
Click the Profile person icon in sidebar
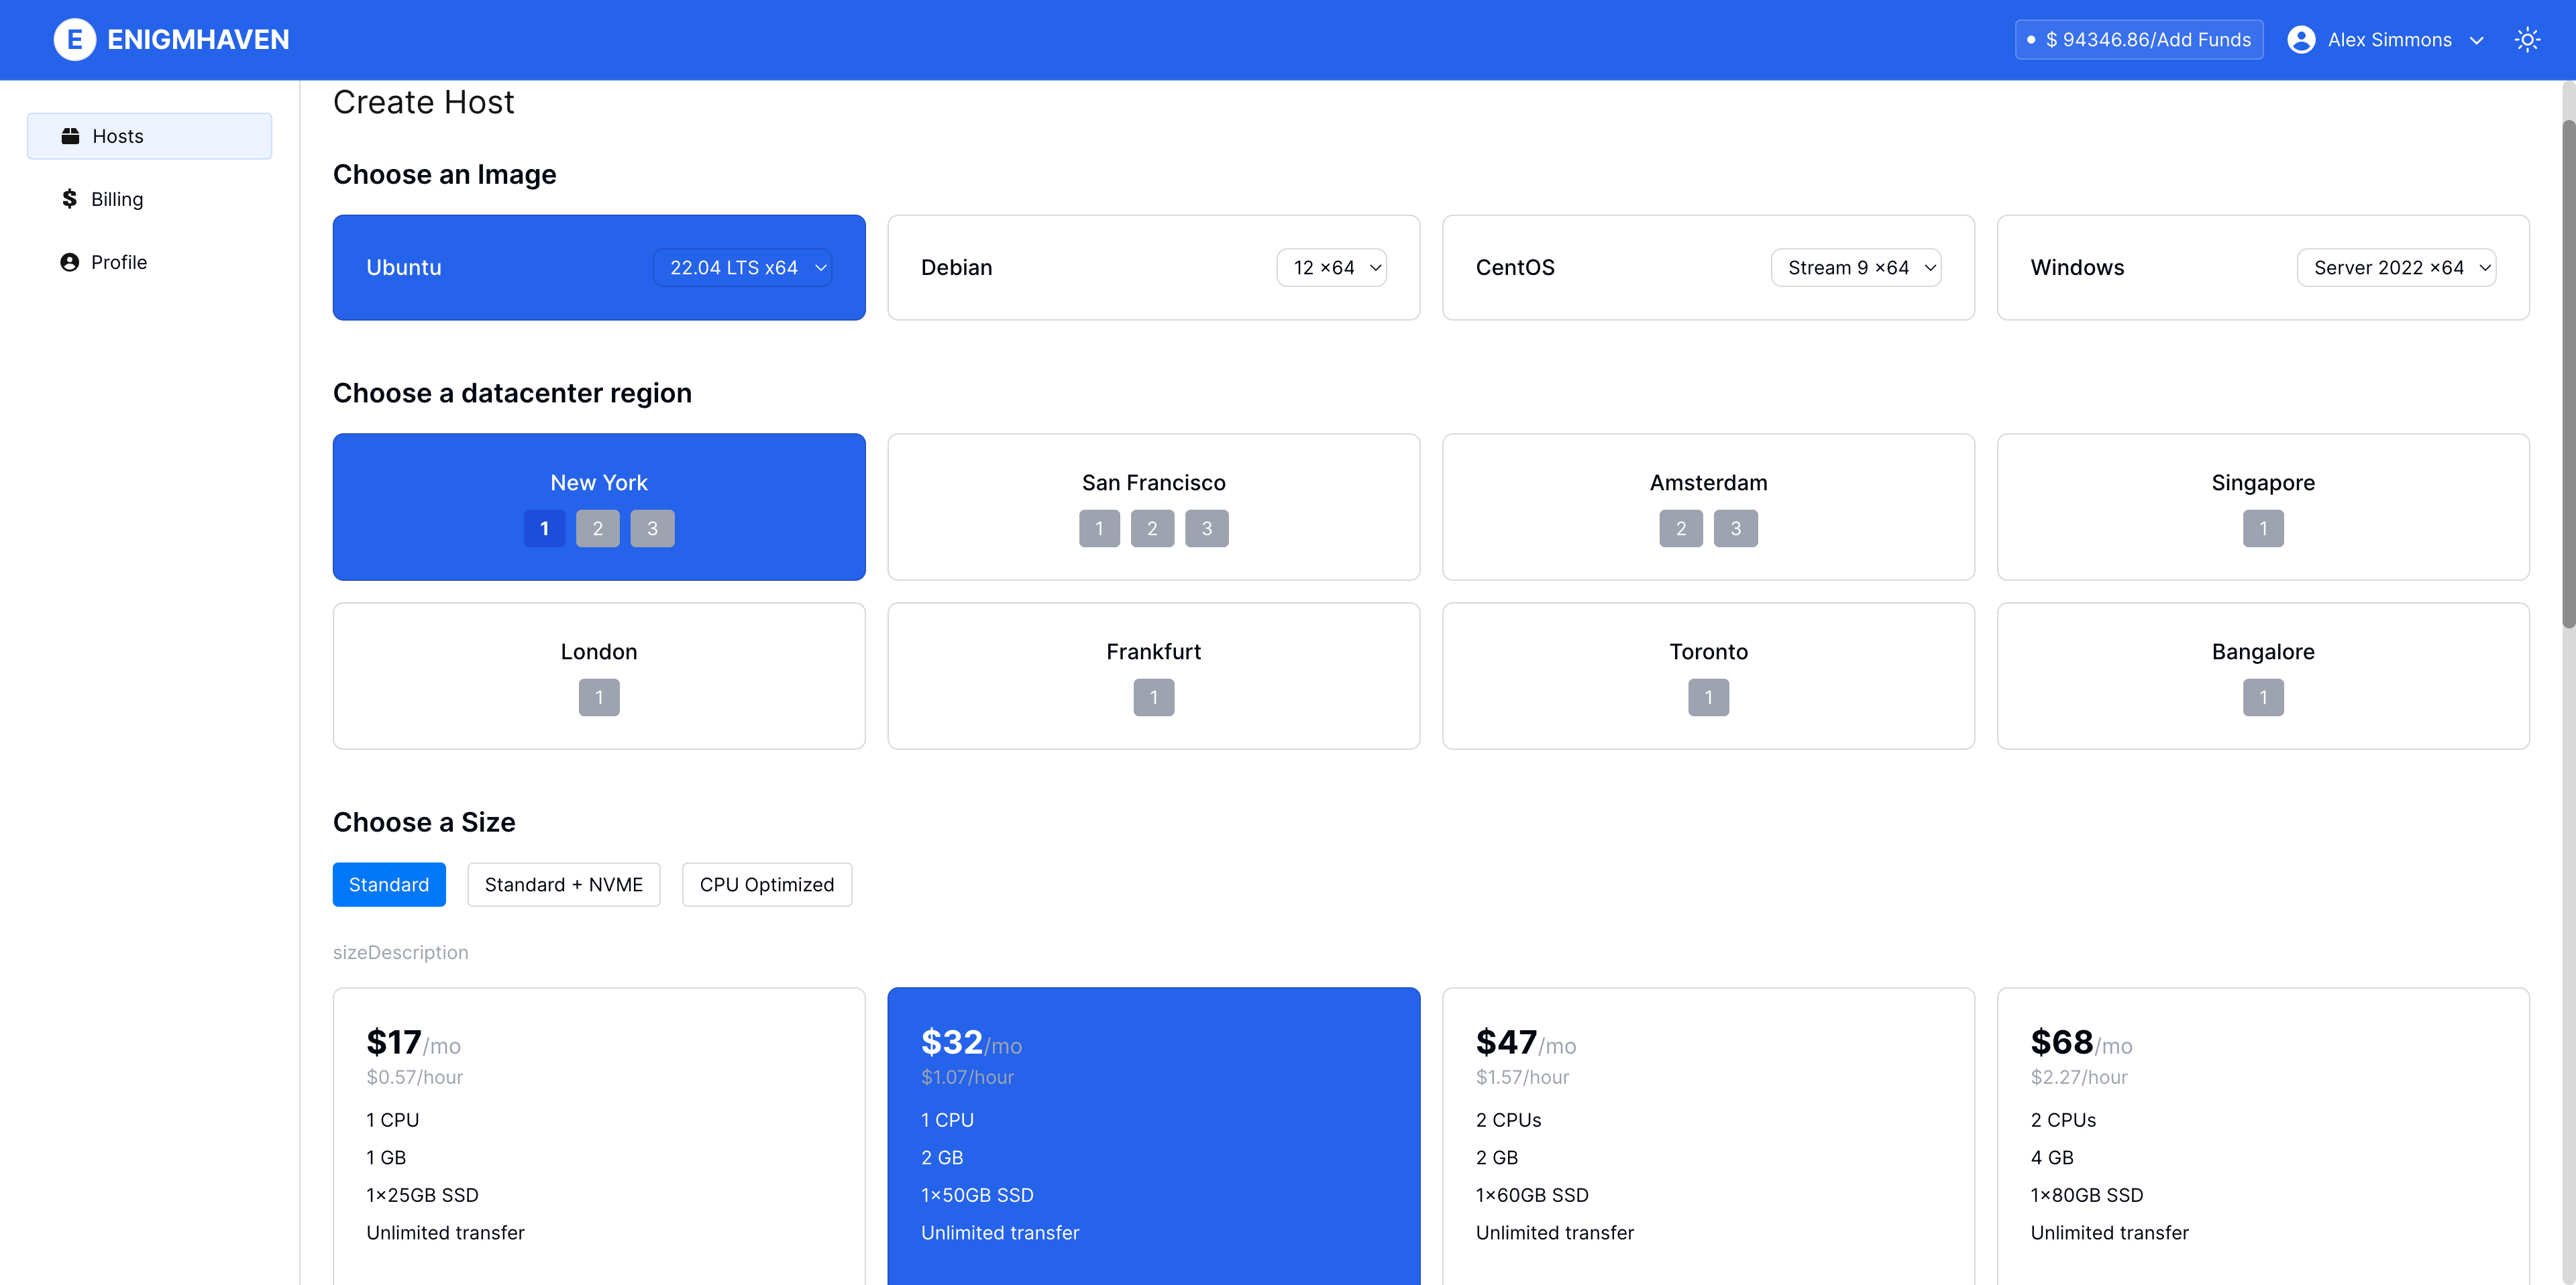pyautogui.click(x=69, y=262)
